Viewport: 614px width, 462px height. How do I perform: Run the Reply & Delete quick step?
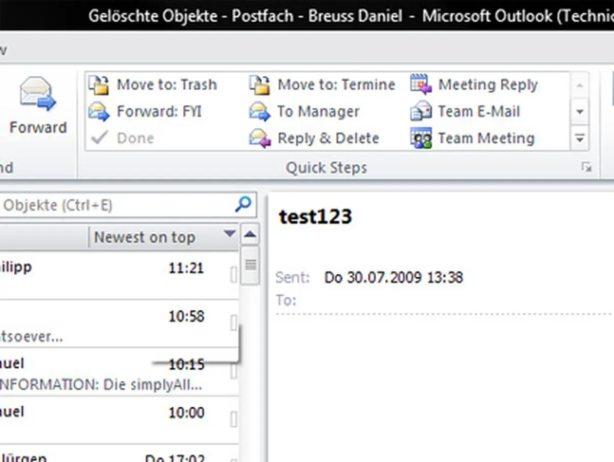pyautogui.click(x=328, y=138)
